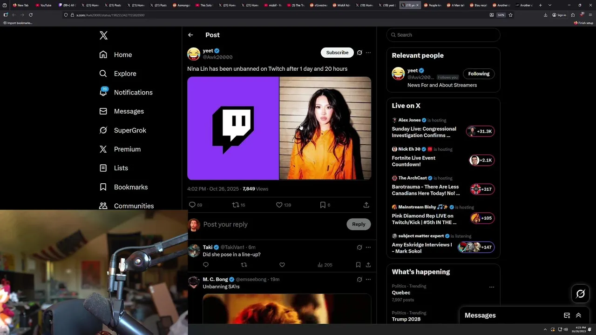Open Amy Eskridge Interviews space

click(443, 243)
